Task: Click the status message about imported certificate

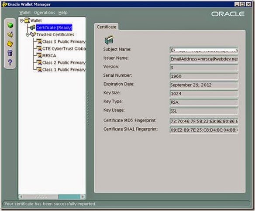Action: point(50,204)
